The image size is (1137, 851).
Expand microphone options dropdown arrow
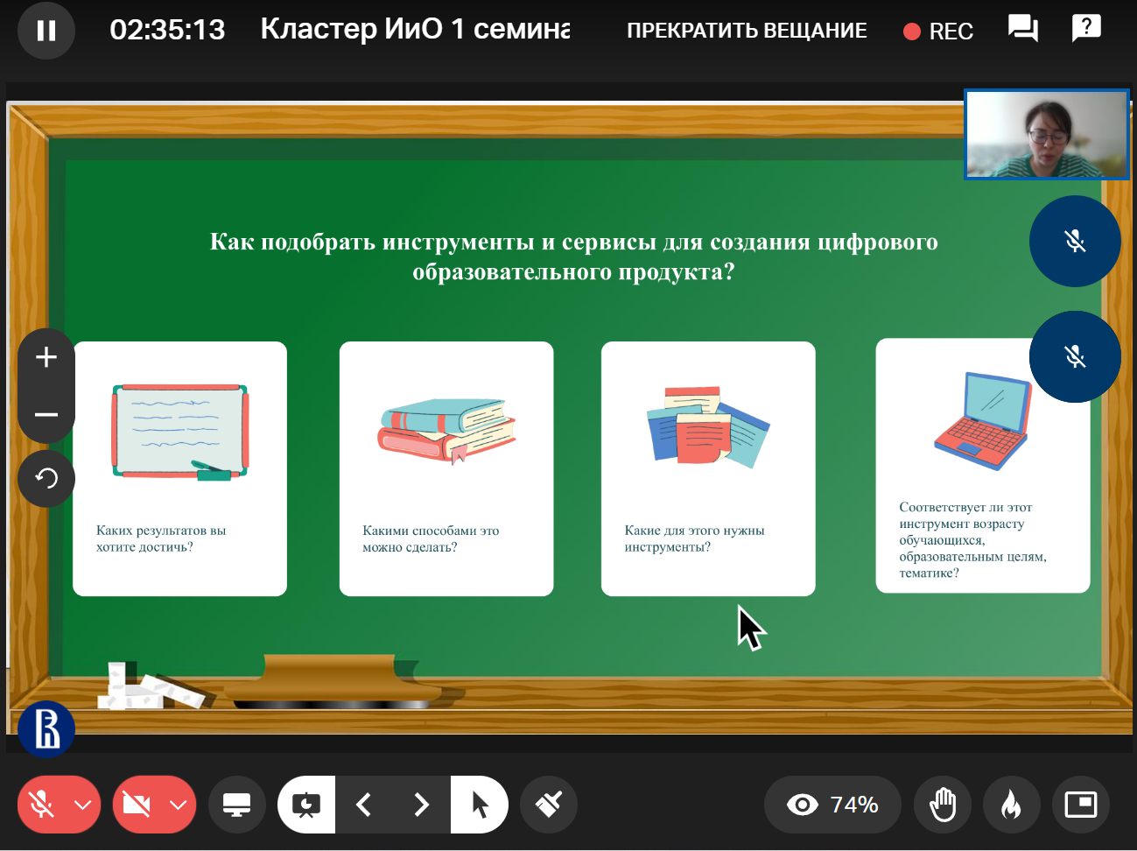point(83,804)
